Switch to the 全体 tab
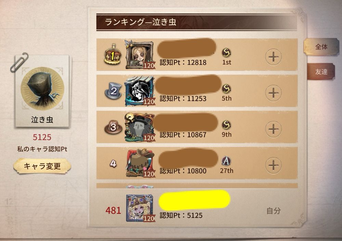 coord(321,47)
